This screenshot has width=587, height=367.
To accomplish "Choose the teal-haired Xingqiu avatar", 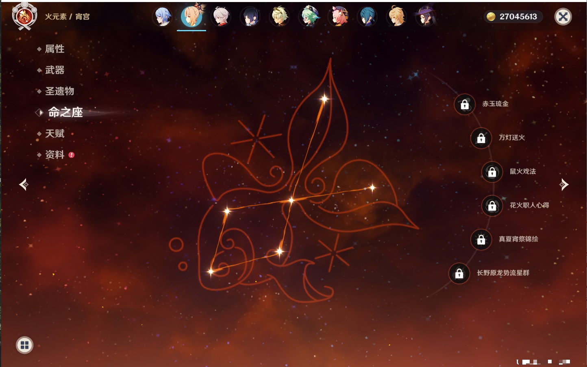I will (x=367, y=17).
